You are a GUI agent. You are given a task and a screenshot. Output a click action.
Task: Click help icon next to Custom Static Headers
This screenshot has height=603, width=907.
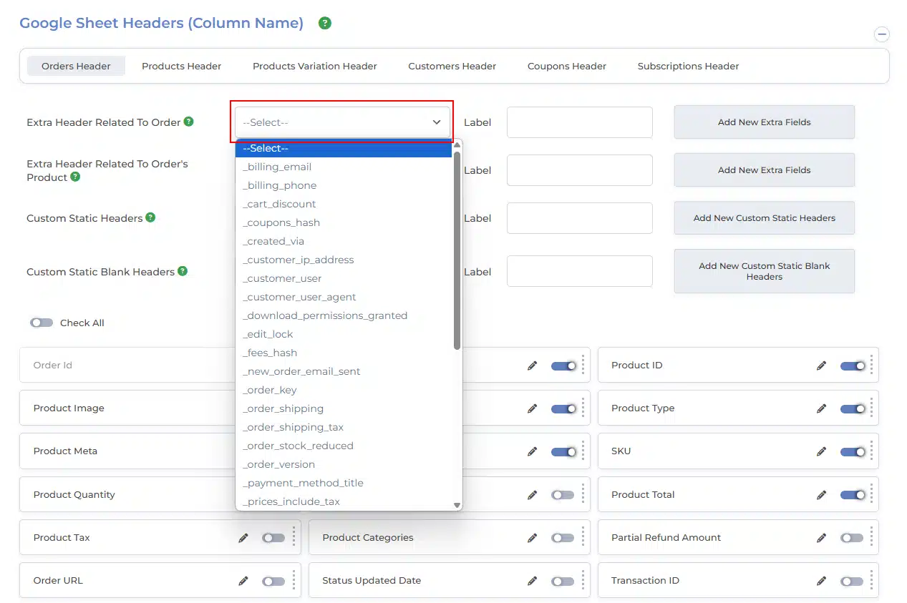click(x=150, y=217)
